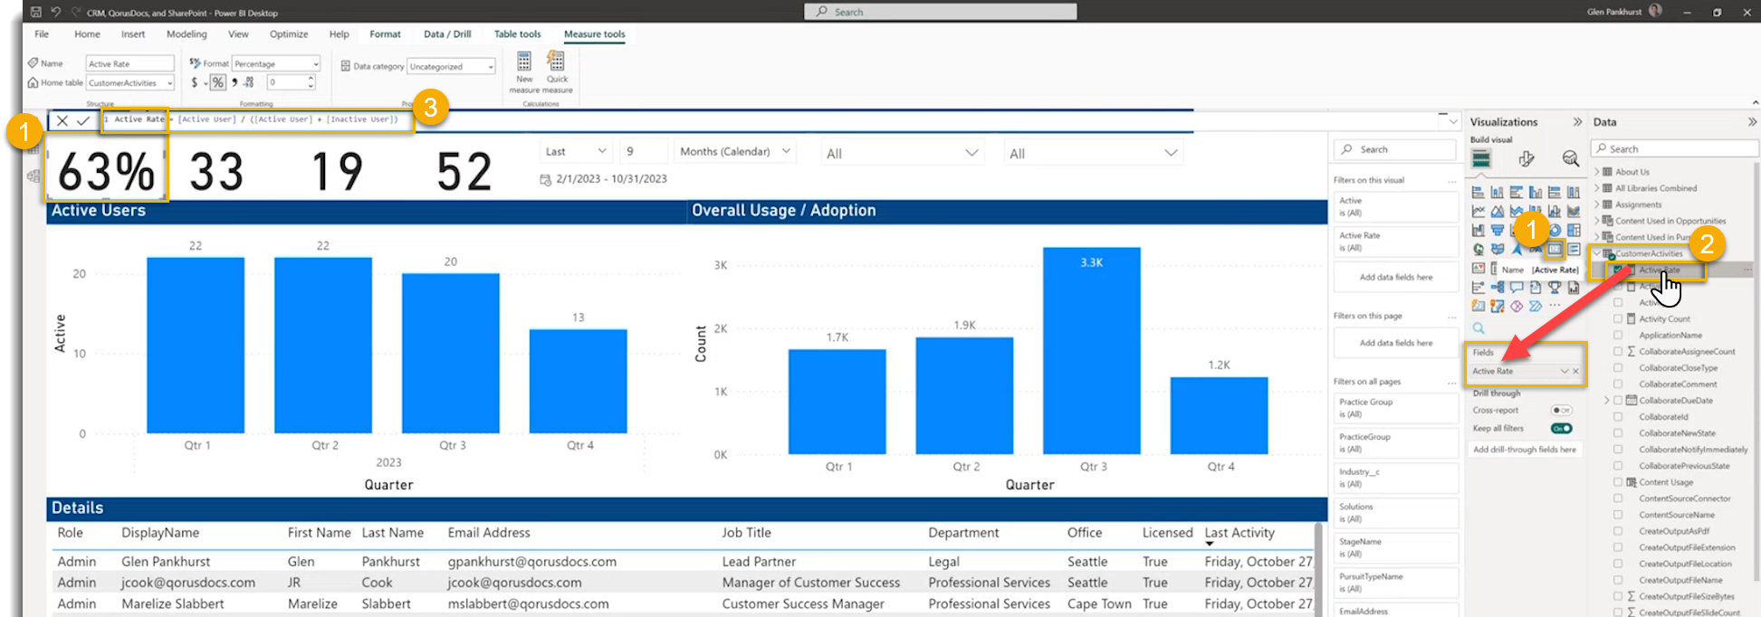The image size is (1761, 617).
Task: Commit the formula with the checkmark icon
Action: point(83,120)
